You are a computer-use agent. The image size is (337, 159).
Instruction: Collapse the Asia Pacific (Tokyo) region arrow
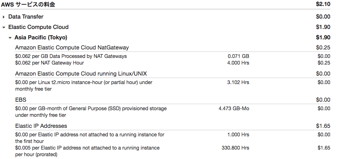10,38
